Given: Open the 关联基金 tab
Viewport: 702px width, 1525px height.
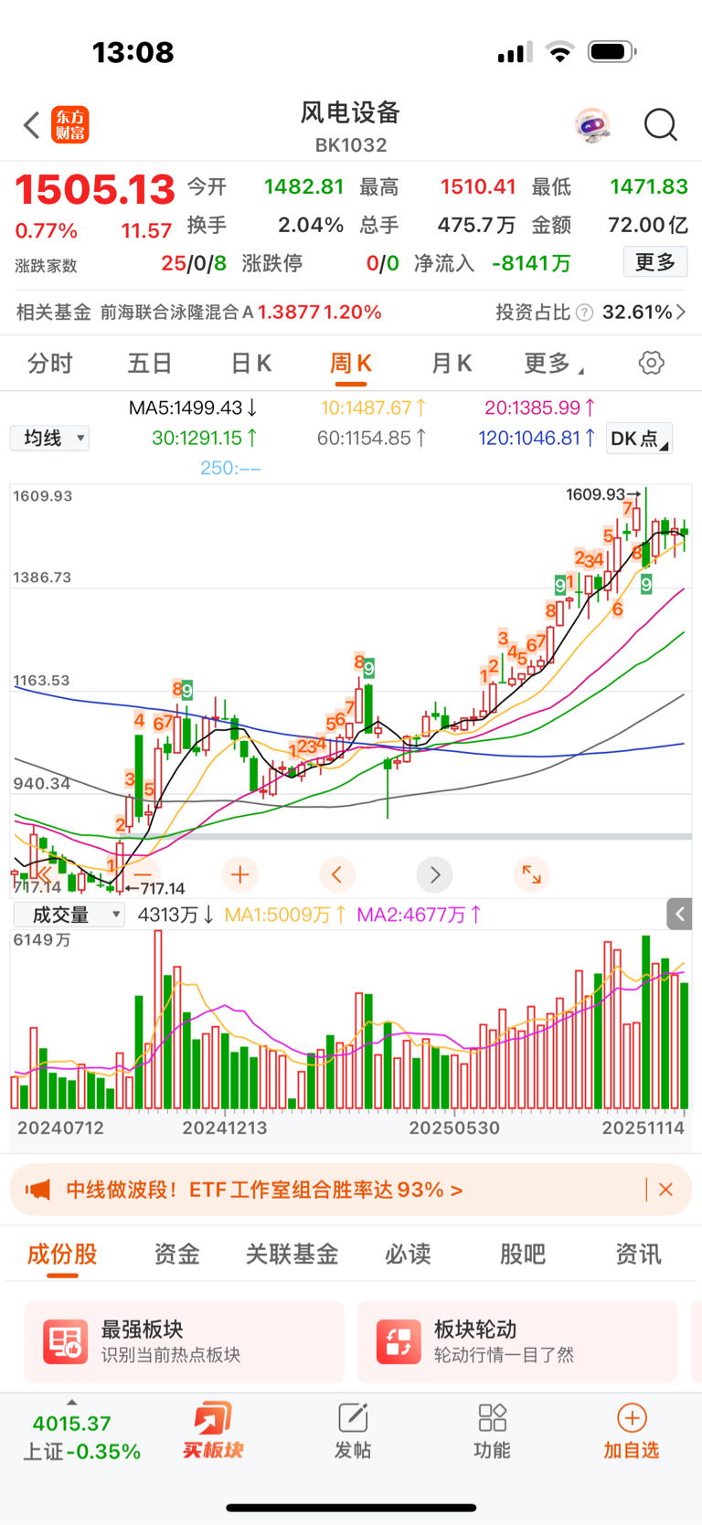Looking at the screenshot, I should [292, 1255].
